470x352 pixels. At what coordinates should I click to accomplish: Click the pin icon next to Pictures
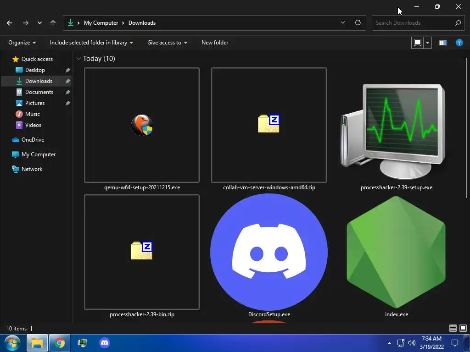coord(68,103)
